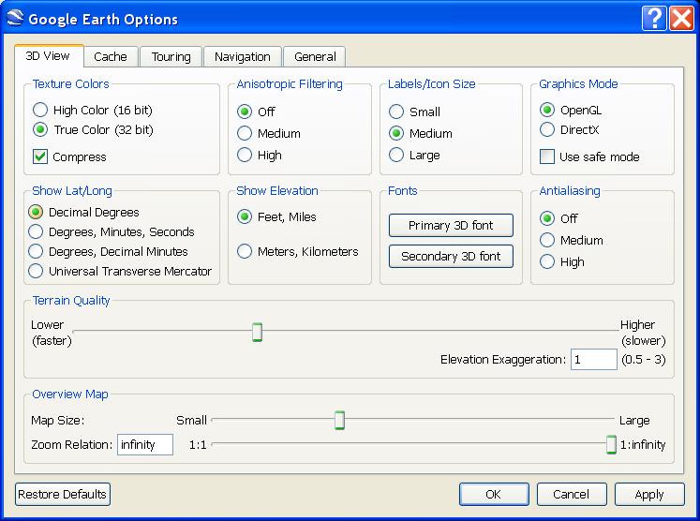This screenshot has height=521, width=700.
Task: Open the Touring tab
Action: click(171, 57)
